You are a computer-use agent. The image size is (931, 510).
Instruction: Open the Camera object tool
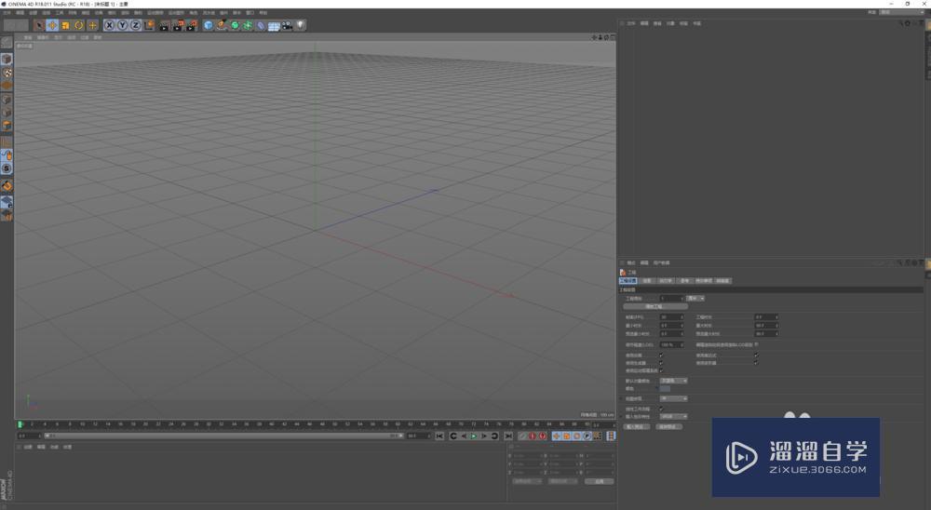point(287,25)
